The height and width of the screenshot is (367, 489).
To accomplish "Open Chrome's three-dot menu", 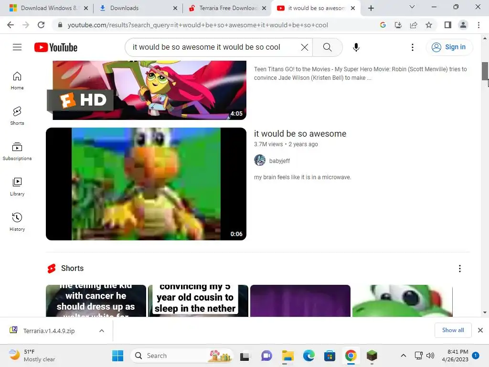I will point(478,25).
